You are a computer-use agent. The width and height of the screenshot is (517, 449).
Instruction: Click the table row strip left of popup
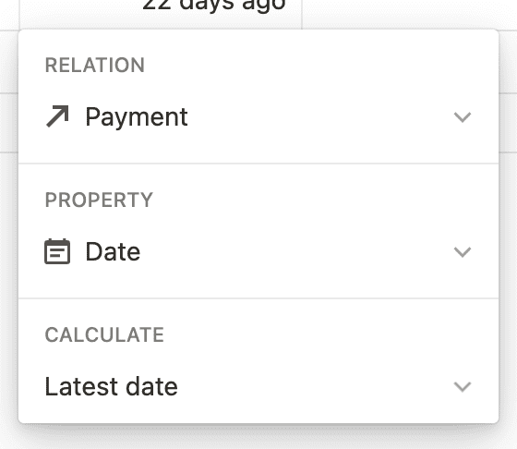[x=9, y=123]
